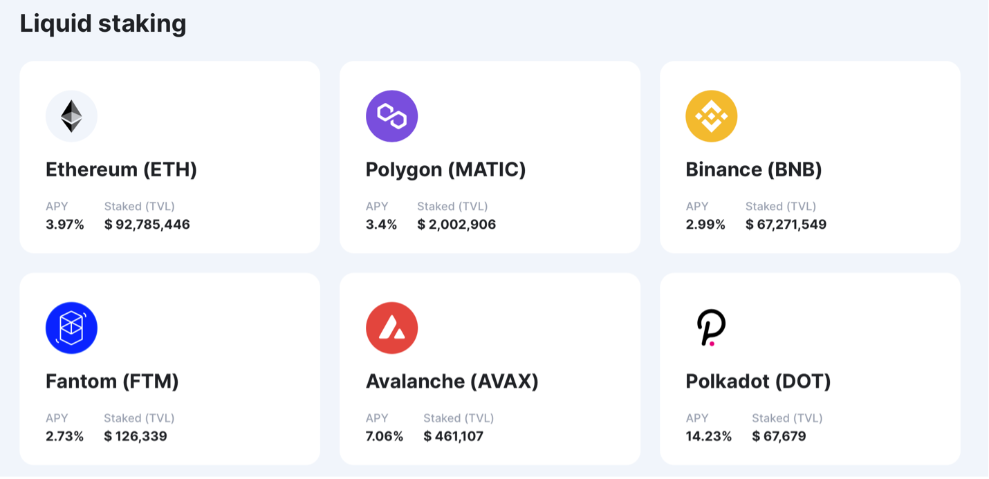Open the Avalanche (AVAX) title
The image size is (989, 479).
452,381
